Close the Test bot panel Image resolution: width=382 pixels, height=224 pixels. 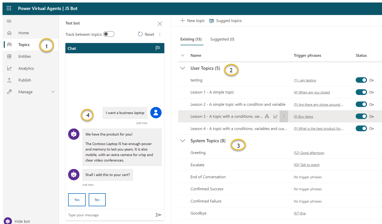point(160,23)
